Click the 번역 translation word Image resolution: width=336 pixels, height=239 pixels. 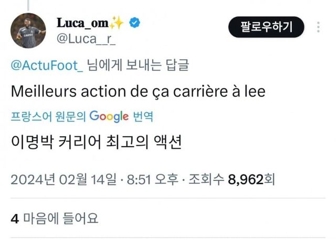[143, 116]
